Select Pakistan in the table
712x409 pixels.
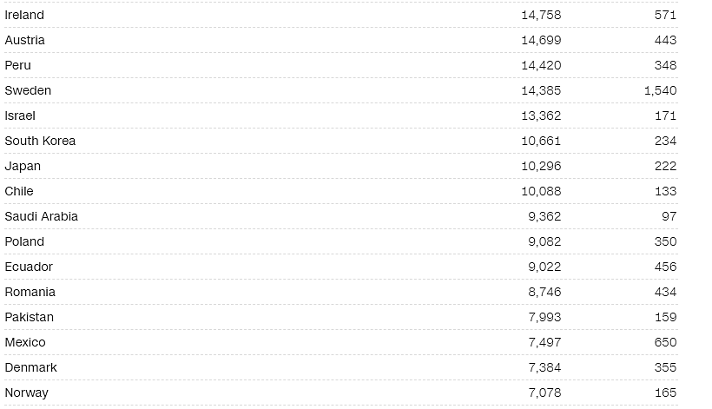30,317
